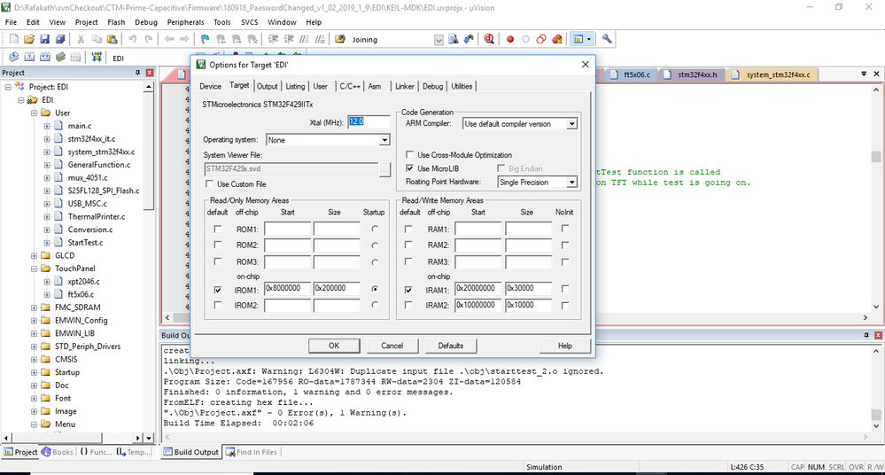885x475 pixels.
Task: Click the Xtal (MHz) input field
Action: [x=369, y=121]
